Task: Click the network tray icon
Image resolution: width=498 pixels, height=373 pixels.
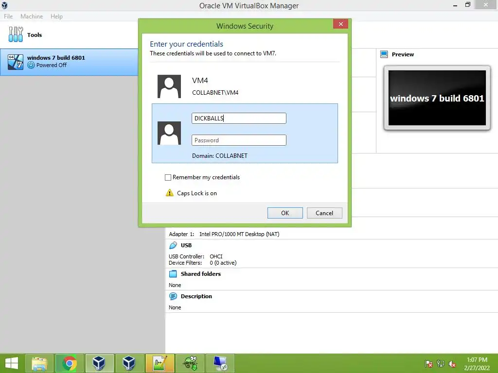Action: click(441, 364)
